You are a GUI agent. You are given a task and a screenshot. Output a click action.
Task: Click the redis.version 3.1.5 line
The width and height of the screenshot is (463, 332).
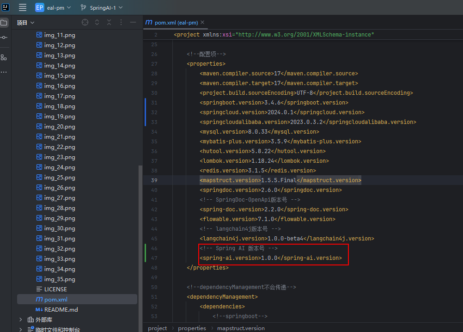(258, 171)
